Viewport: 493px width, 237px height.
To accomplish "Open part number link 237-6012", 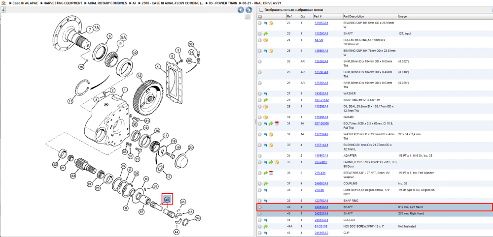I will click(x=320, y=162).
